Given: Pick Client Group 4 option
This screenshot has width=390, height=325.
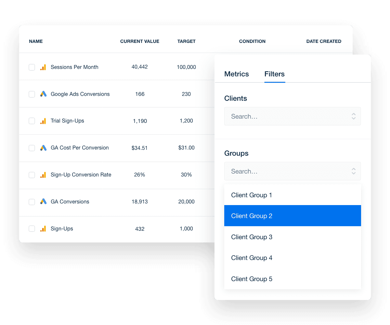Looking at the screenshot, I should click(292, 258).
